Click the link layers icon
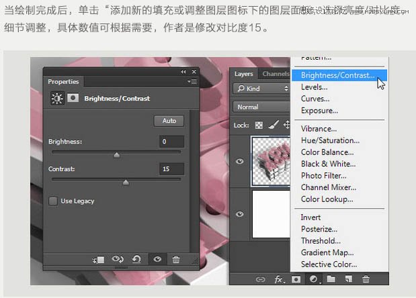The width and height of the screenshot is (416, 298). [x=260, y=279]
